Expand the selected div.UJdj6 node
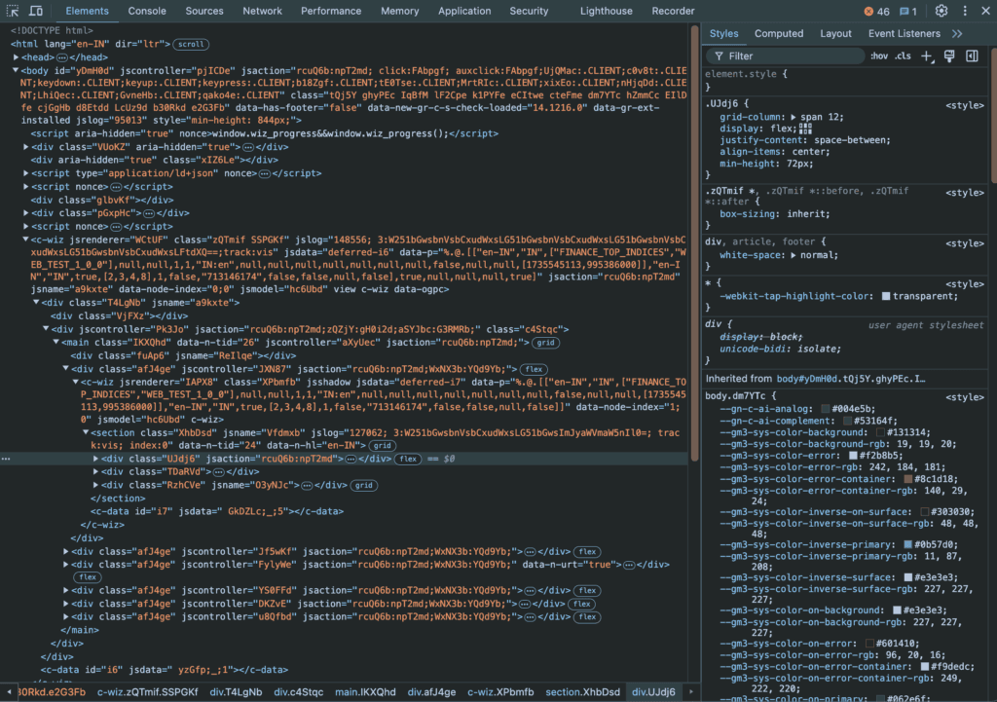 [96, 459]
